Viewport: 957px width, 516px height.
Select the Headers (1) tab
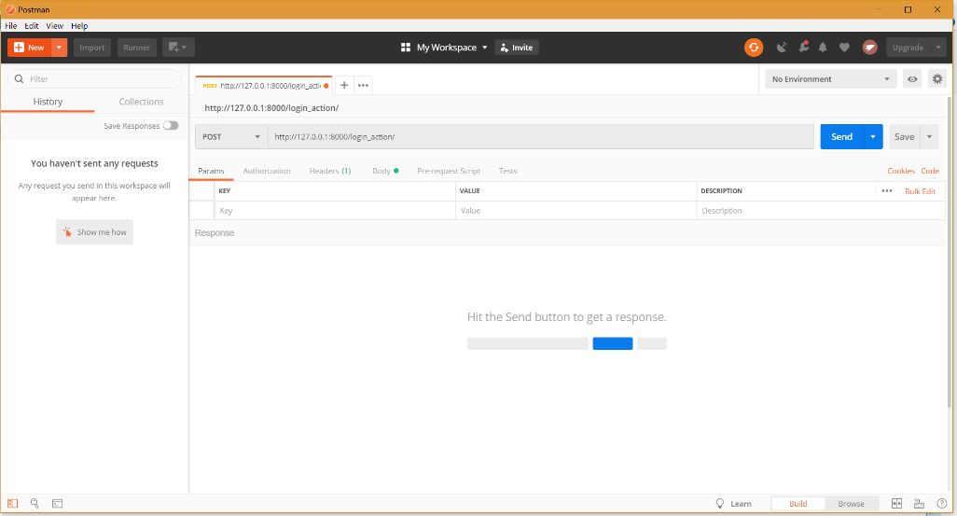(330, 171)
